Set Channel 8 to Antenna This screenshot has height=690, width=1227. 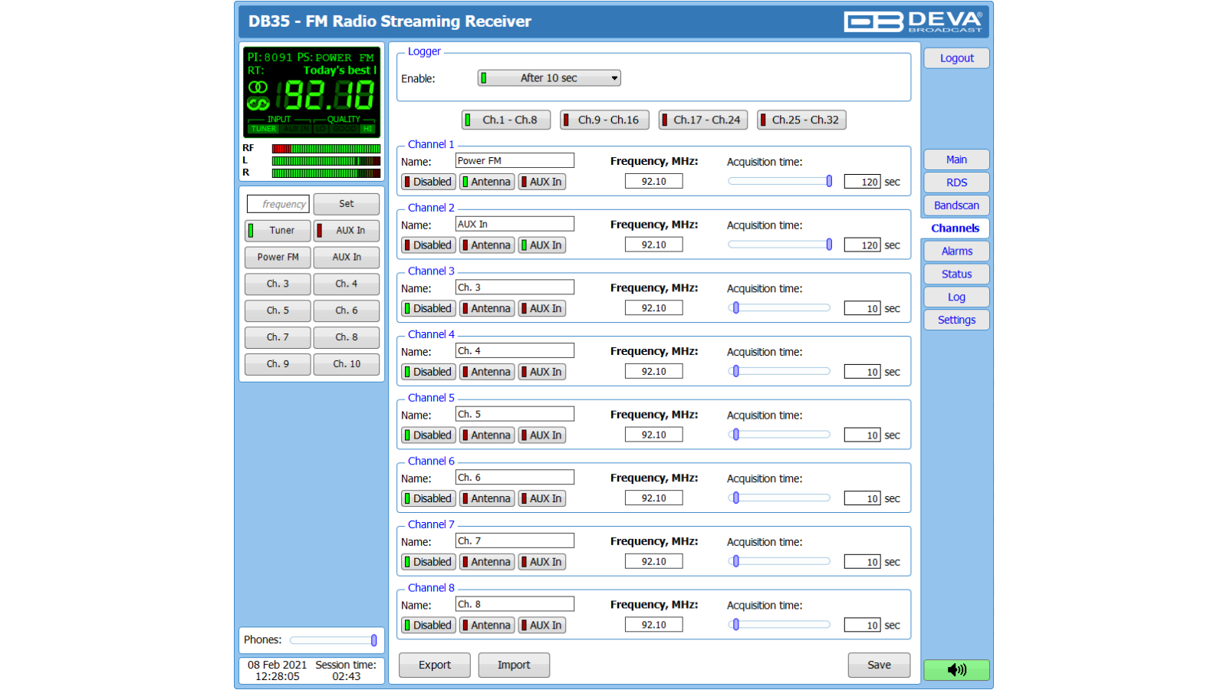487,626
